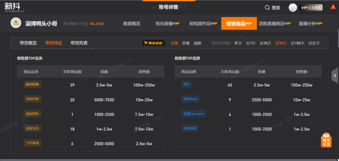Expand the collapsed right side panel arrow
339x161 pixels.
tap(335, 75)
